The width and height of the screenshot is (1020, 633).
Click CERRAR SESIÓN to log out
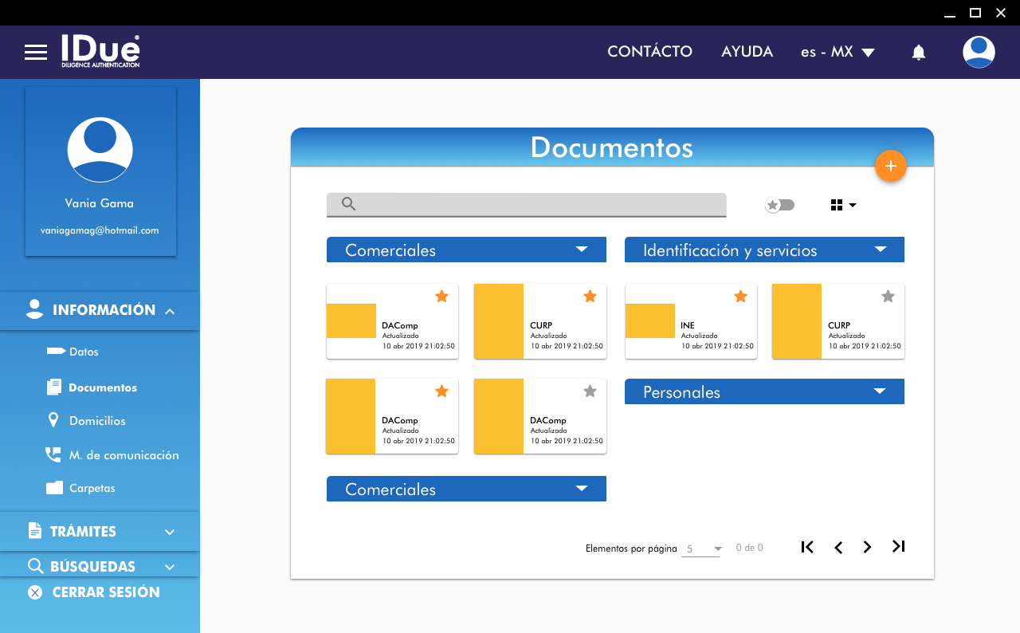tap(105, 592)
